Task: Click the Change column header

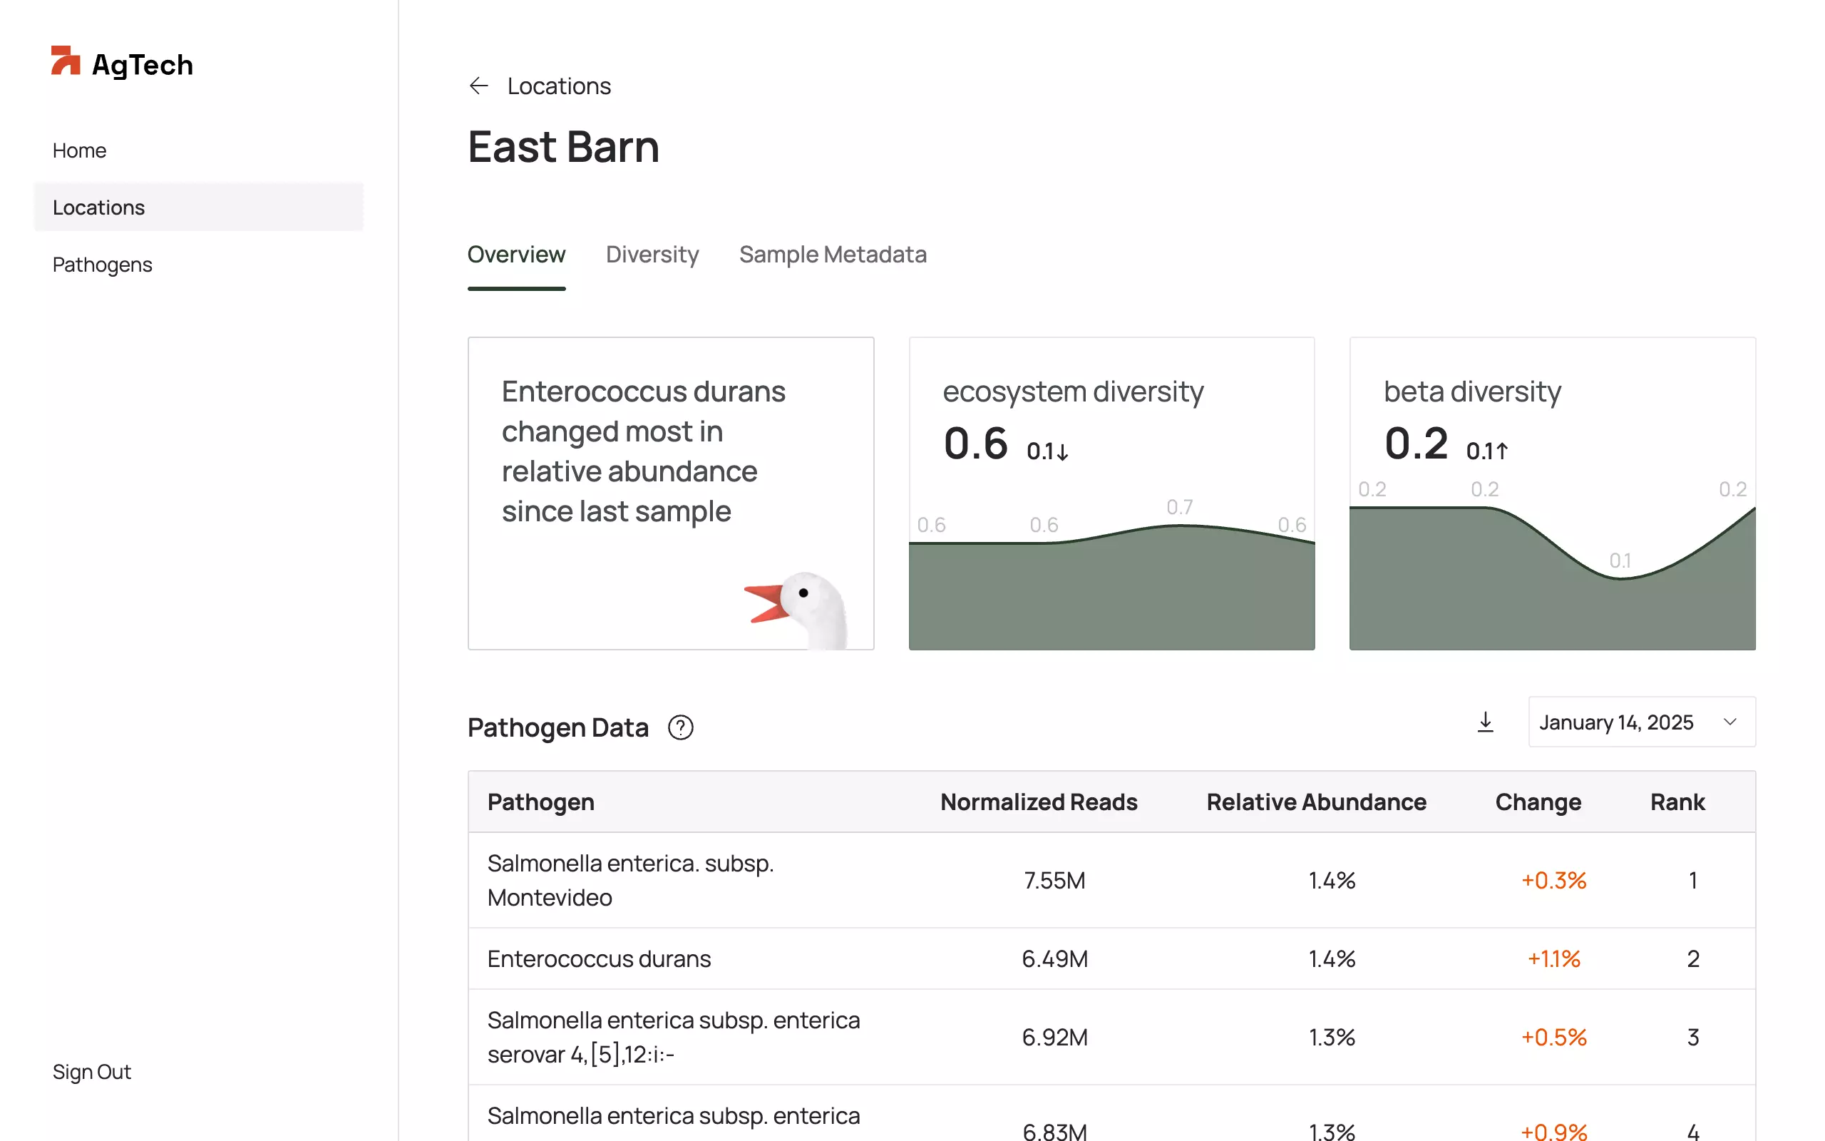Action: [1538, 802]
